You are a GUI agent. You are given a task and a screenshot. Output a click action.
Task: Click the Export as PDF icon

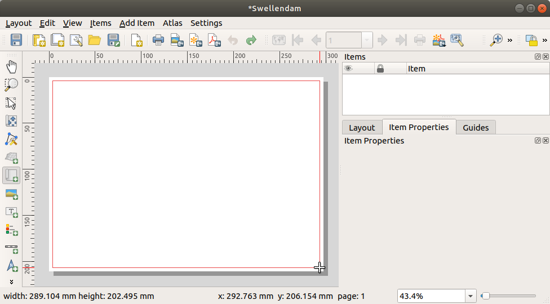point(214,40)
